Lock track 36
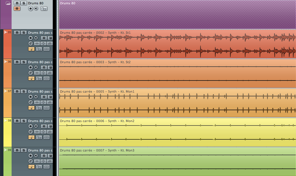The width and height of the screenshot is (296, 176). click(x=39, y=78)
